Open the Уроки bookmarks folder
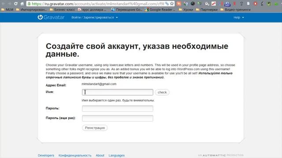This screenshot has height=158, width=282. pyautogui.click(x=186, y=10)
